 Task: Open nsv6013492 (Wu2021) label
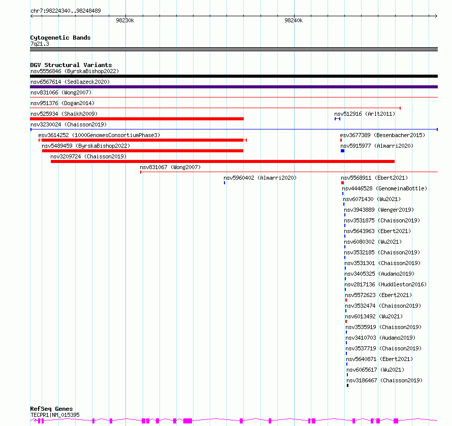tap(374, 316)
